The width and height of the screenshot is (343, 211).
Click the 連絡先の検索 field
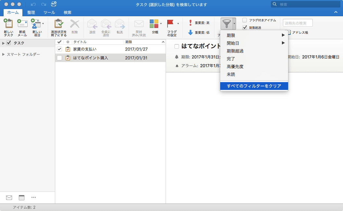[298, 23]
